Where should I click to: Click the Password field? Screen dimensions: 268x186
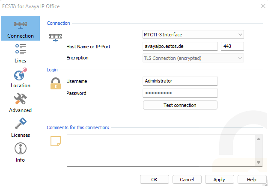(x=180, y=93)
